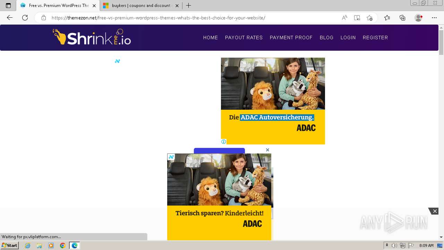The height and width of the screenshot is (250, 444).
Task: Click the LOGIN link
Action: pyautogui.click(x=348, y=37)
